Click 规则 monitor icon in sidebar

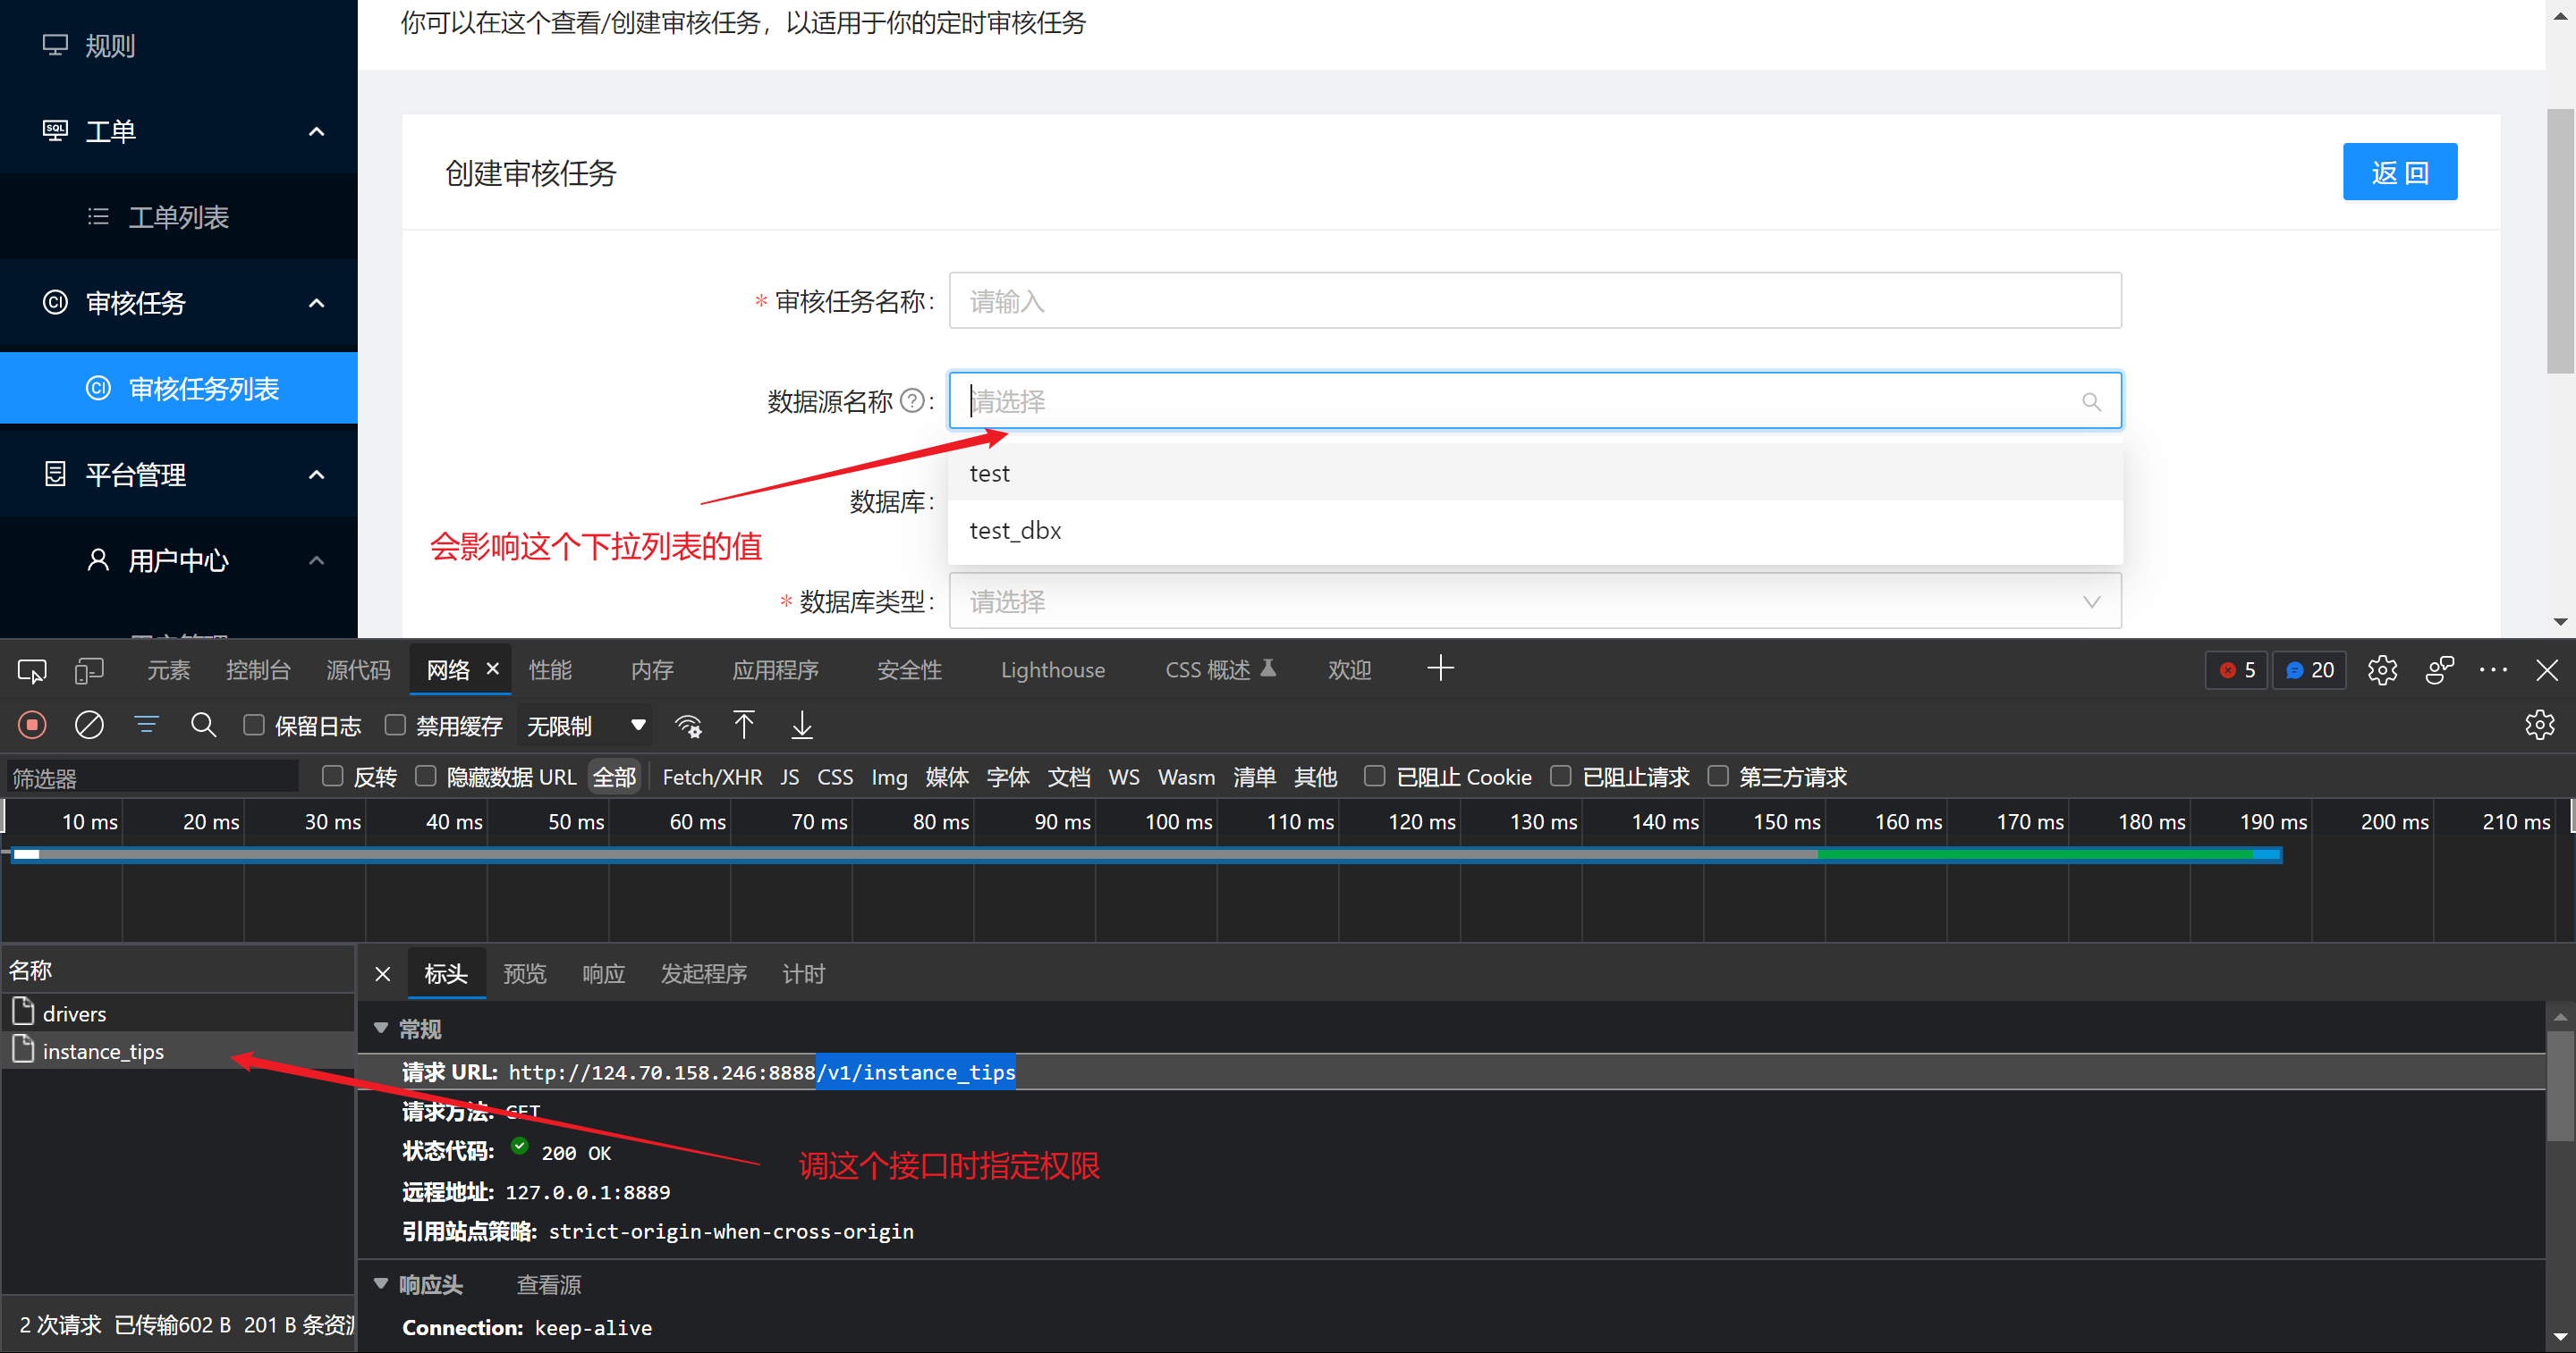click(x=55, y=45)
